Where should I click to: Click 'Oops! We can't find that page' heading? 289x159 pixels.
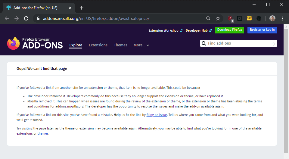coord(42,69)
